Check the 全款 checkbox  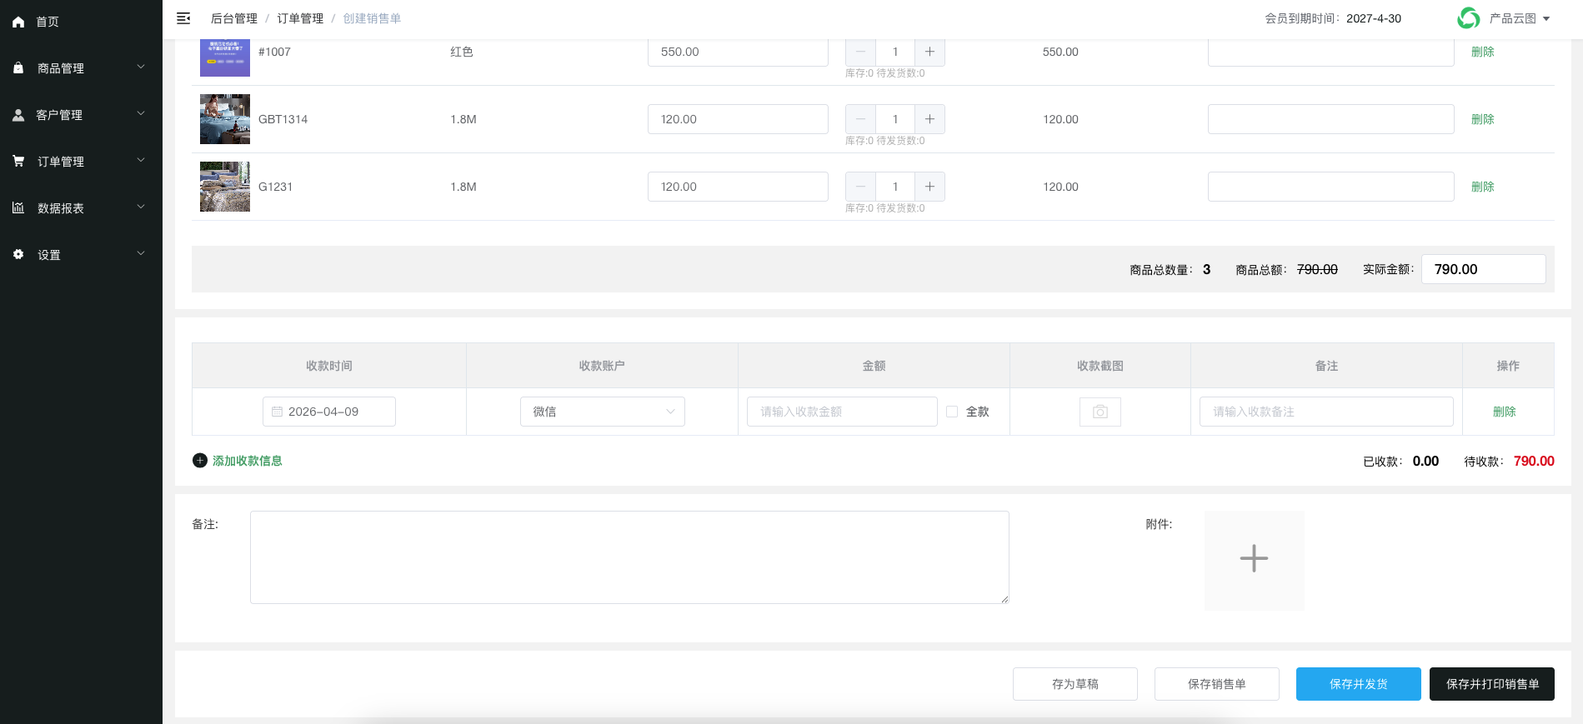(x=952, y=412)
